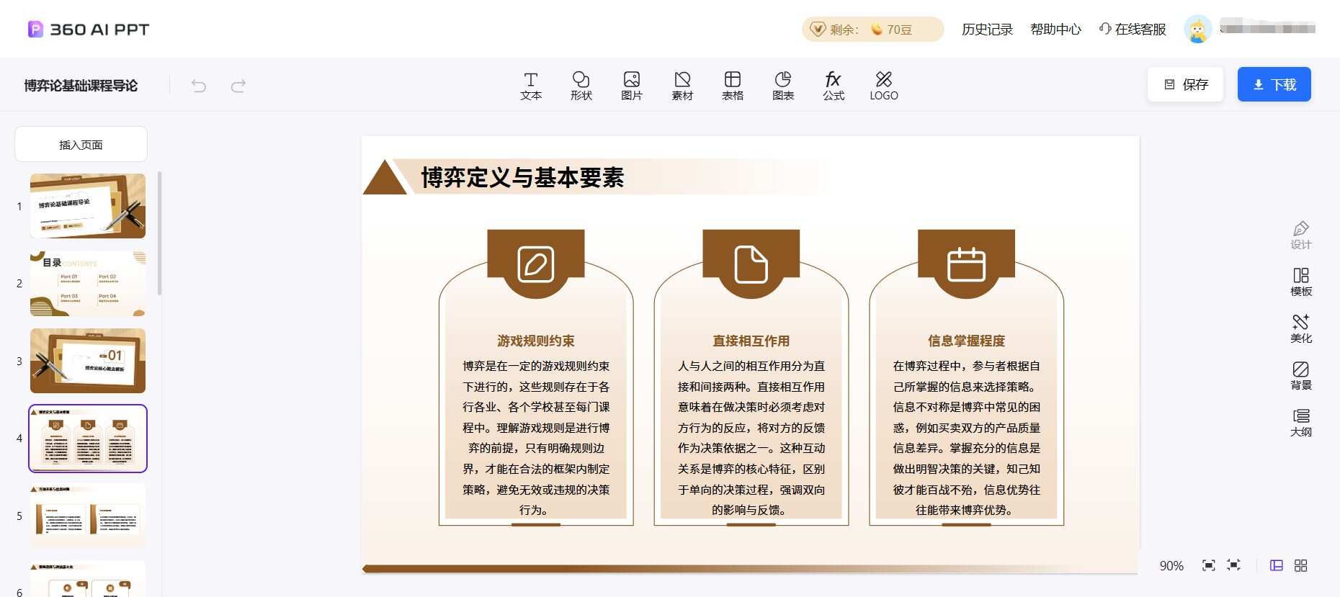Viewport: 1340px width, 597px height.
Task: Select slide 3 thumbnail
Action: 88,361
